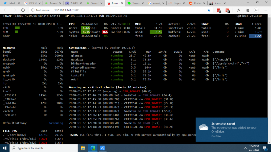Open the favorites list icon in the toolbar
The height and width of the screenshot is (152, 271).
[238, 10]
